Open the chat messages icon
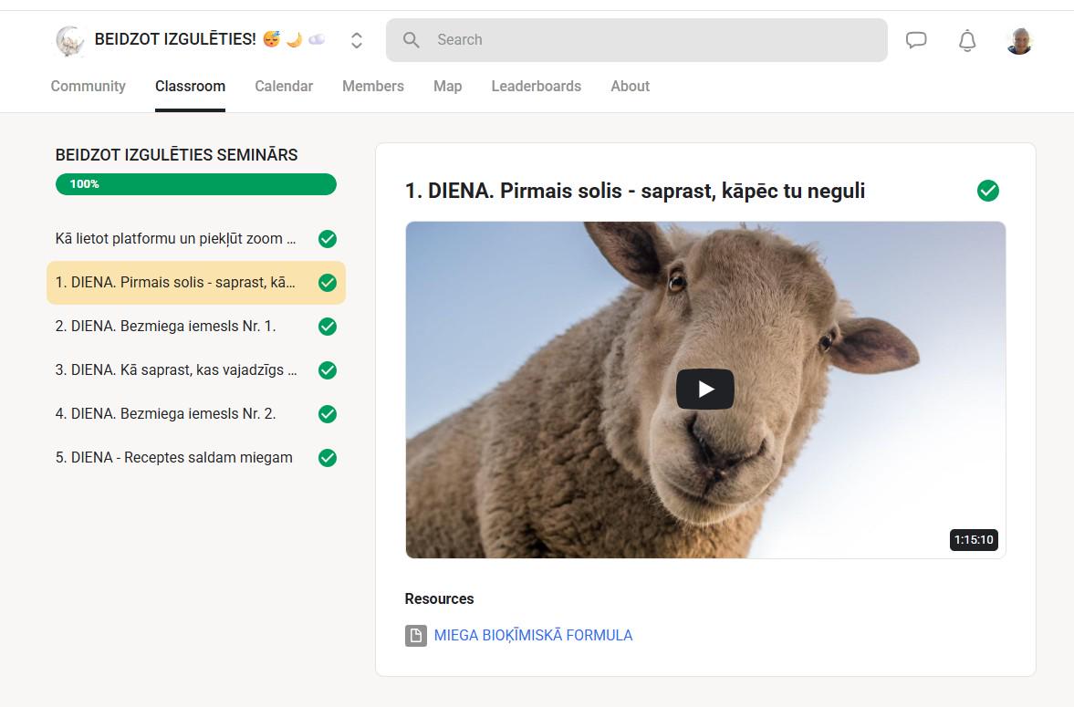1074x707 pixels. coord(916,40)
